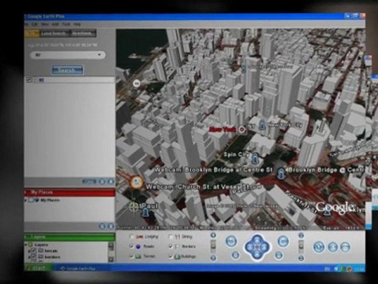Click the tilt slider handle
Screen dimensions: 378x284
301,246
